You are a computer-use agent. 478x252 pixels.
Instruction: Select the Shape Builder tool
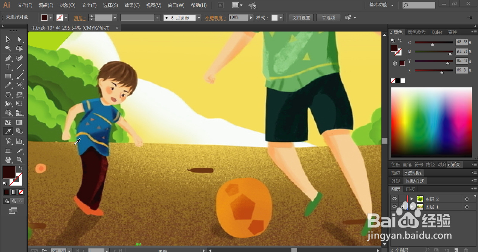pos(8,113)
